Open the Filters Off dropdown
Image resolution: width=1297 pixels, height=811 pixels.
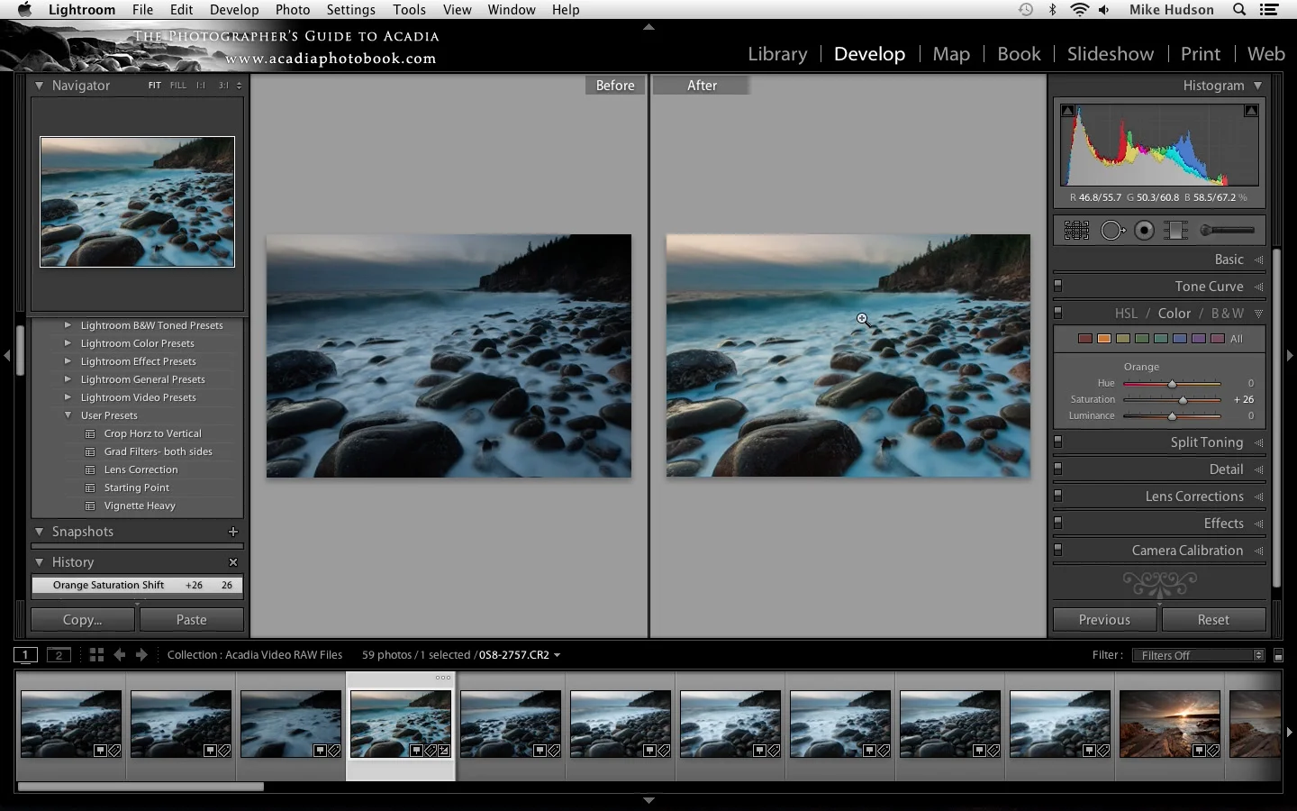[1198, 656]
